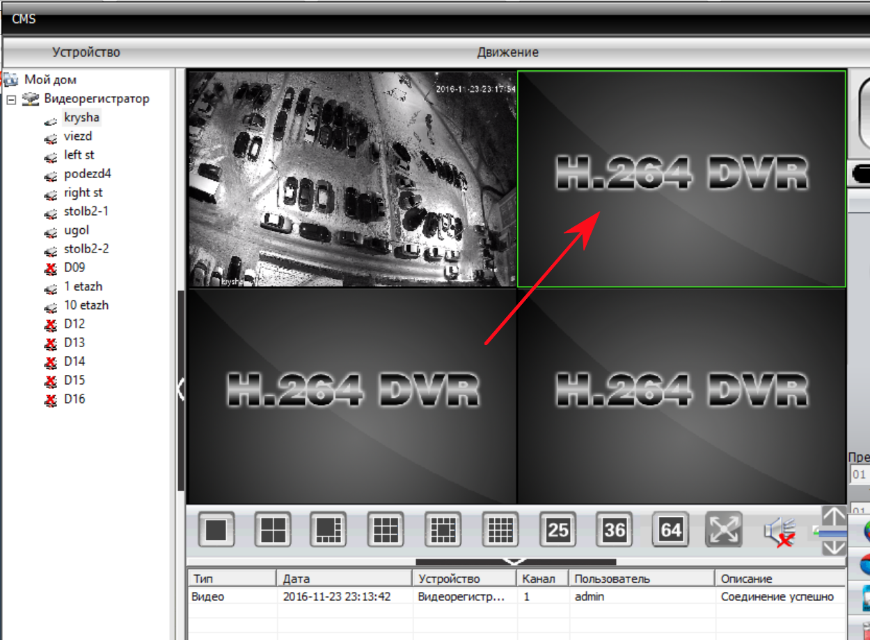Select the Видео log entry row
This screenshot has height=640, width=870.
[516, 597]
